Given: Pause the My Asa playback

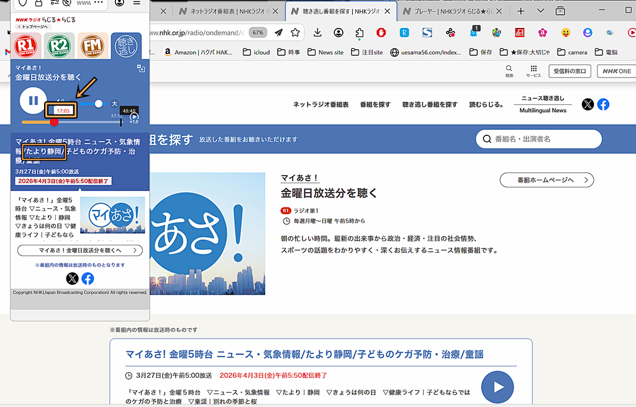Looking at the screenshot, I should pyautogui.click(x=33, y=100).
